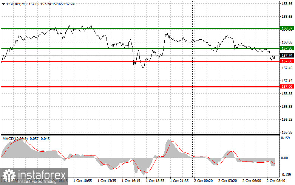The height and width of the screenshot is (185, 295).
Task: Open the USDJPY chart dropdown arrow
Action: click(3, 4)
